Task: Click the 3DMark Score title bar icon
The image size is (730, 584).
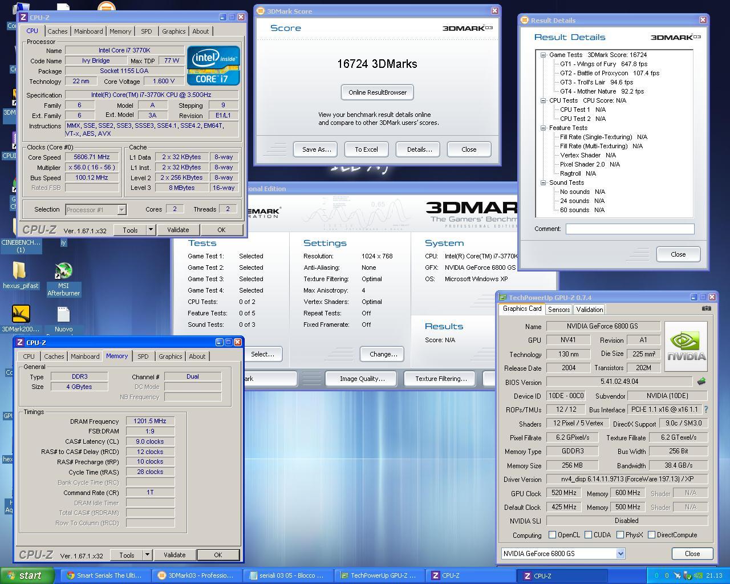Action: (x=261, y=11)
